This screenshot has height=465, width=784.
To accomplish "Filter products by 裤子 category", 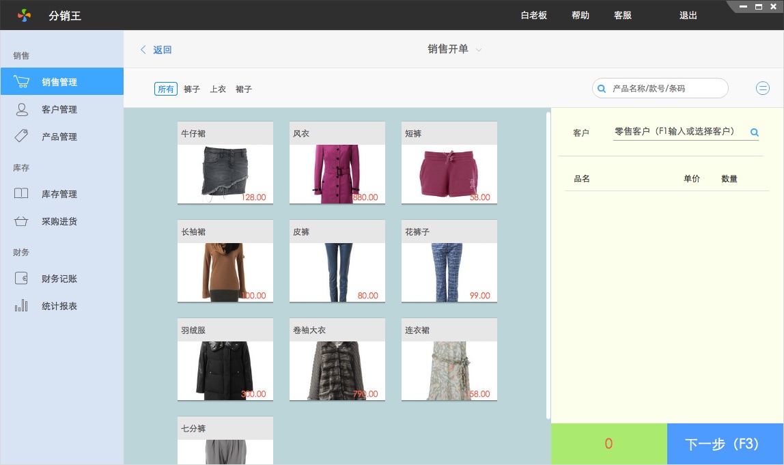I will tap(192, 89).
